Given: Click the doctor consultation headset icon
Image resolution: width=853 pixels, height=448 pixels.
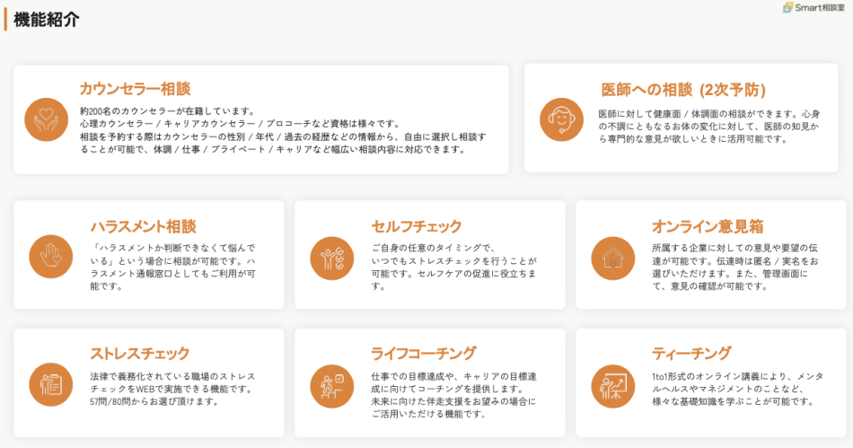Looking at the screenshot, I should point(561,119).
